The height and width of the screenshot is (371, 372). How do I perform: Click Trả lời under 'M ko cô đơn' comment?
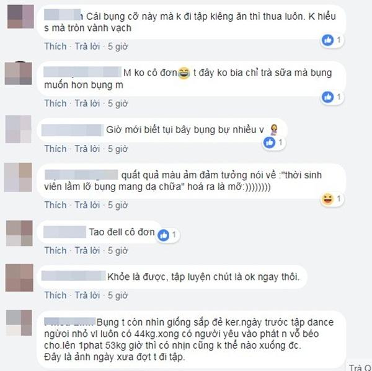pyautogui.click(x=87, y=103)
